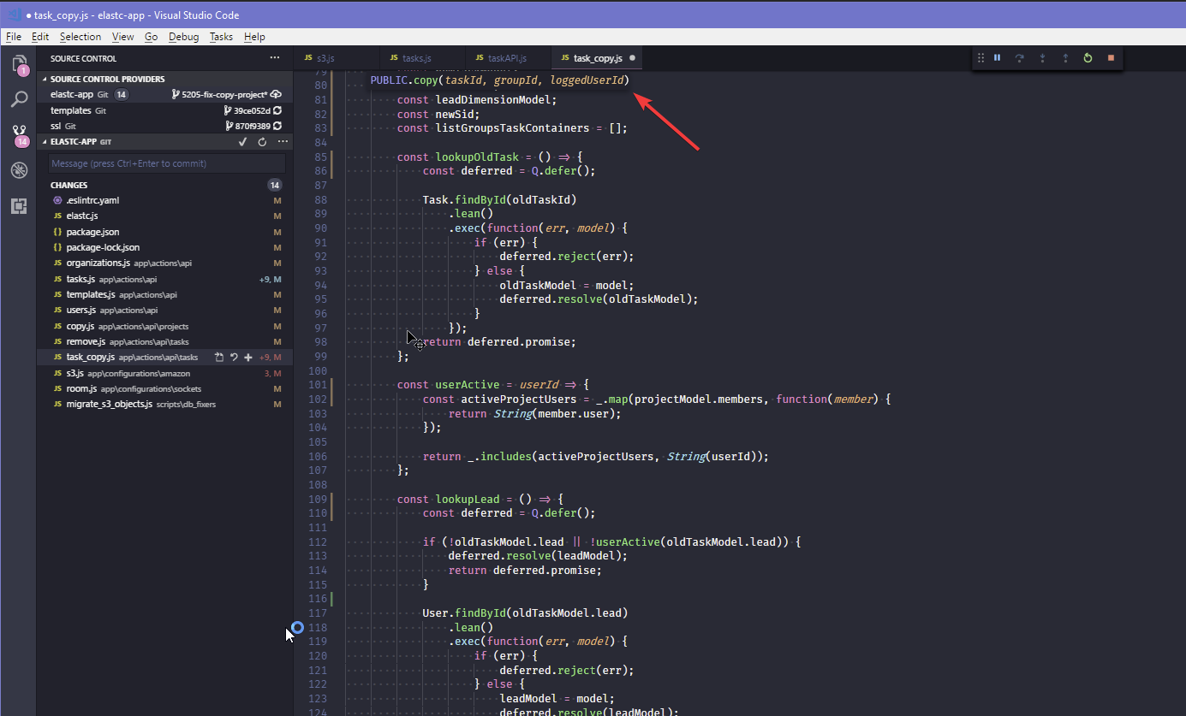Grab the debug toolbar drag handle
Screen dimensions: 1186x716
pyautogui.click(x=980, y=58)
